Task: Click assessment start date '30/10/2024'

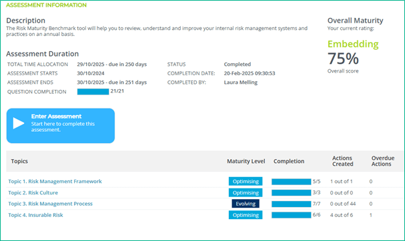Action: click(91, 73)
